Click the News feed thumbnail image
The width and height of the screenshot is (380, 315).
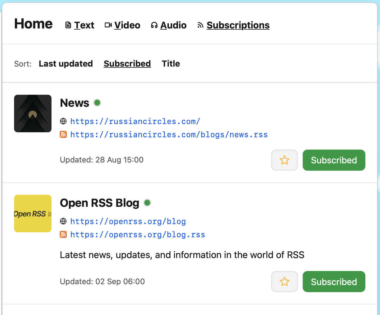33,114
